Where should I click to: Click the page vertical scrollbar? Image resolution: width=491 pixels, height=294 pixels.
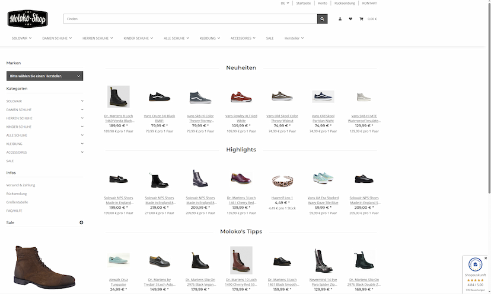(489, 97)
